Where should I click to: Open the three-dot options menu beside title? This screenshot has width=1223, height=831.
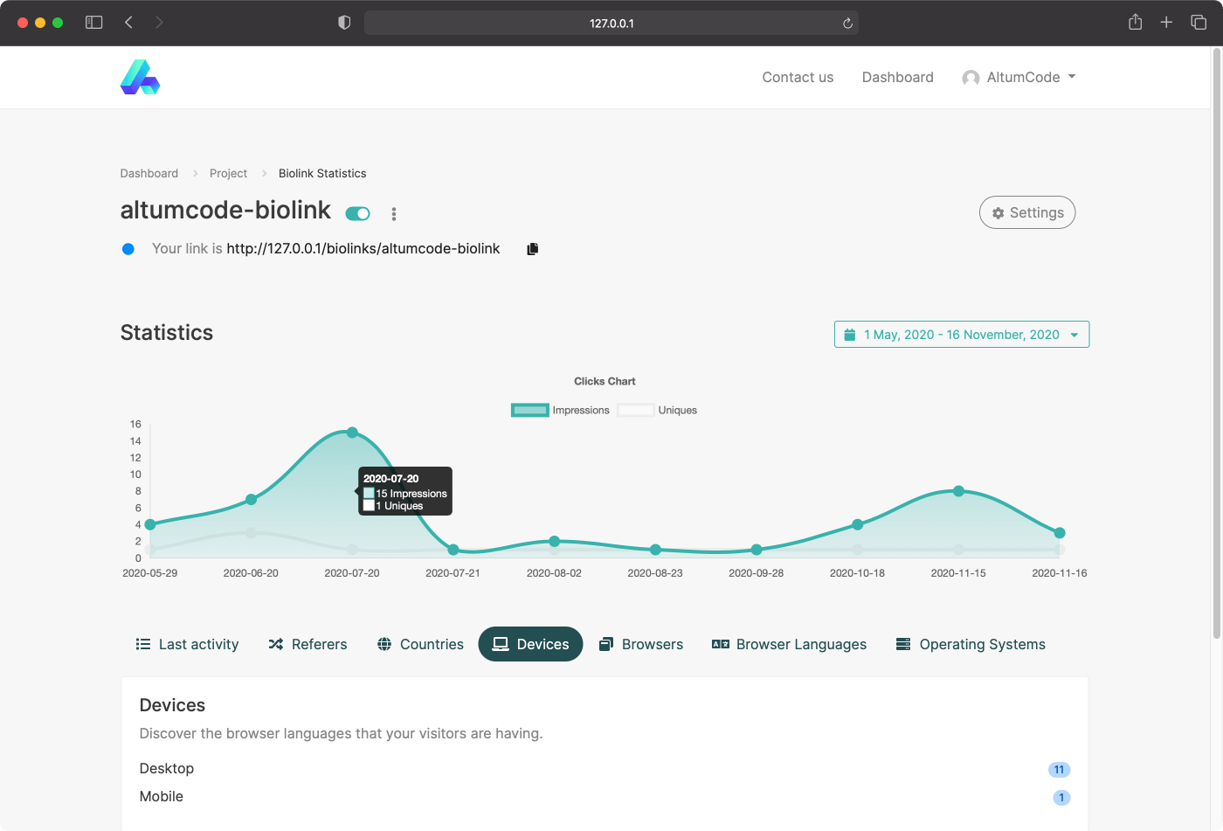tap(394, 214)
